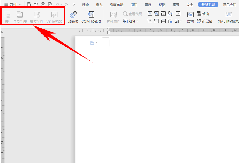The width and height of the screenshot is (240, 164).
Task: Click the active 开发工具 tab
Action: 208,5
